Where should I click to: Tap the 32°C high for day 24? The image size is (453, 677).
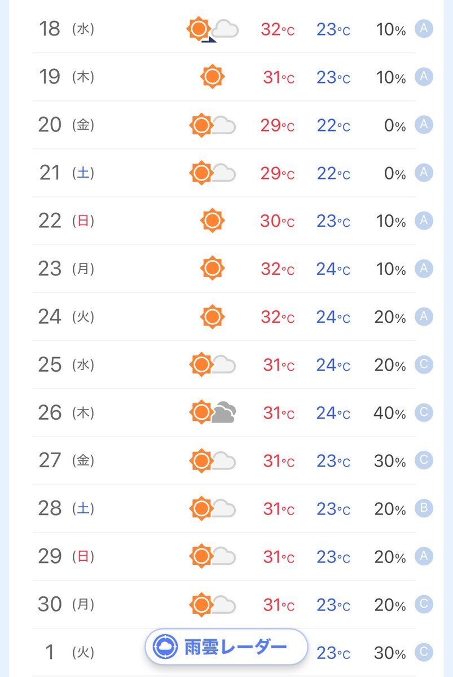pyautogui.click(x=278, y=317)
